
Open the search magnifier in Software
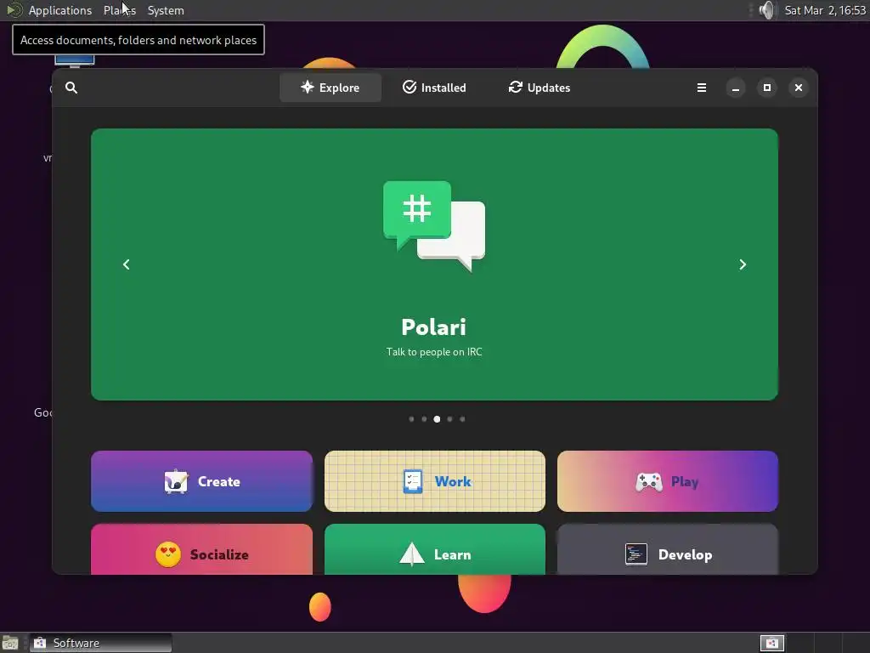coord(71,88)
